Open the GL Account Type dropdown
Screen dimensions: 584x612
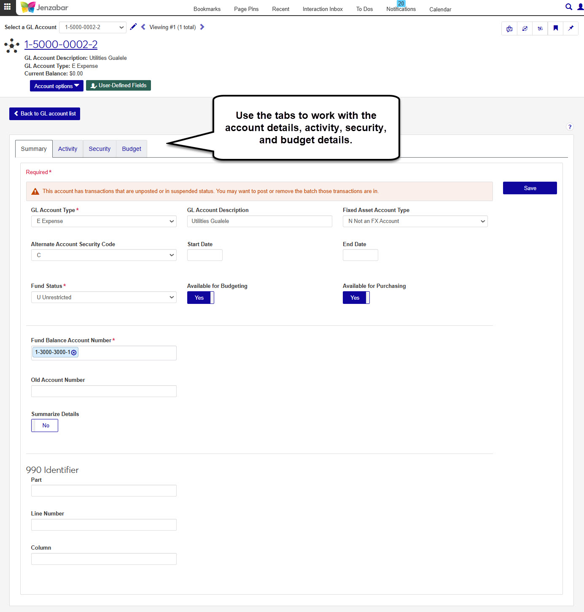(104, 221)
